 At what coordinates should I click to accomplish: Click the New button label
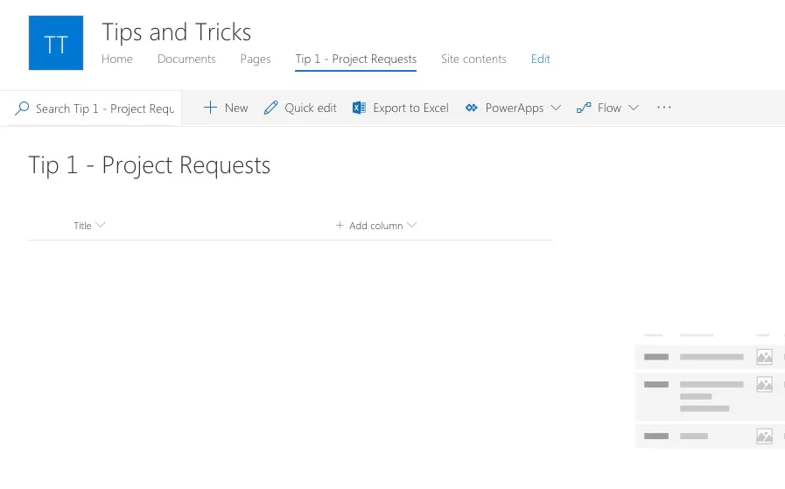pos(236,108)
